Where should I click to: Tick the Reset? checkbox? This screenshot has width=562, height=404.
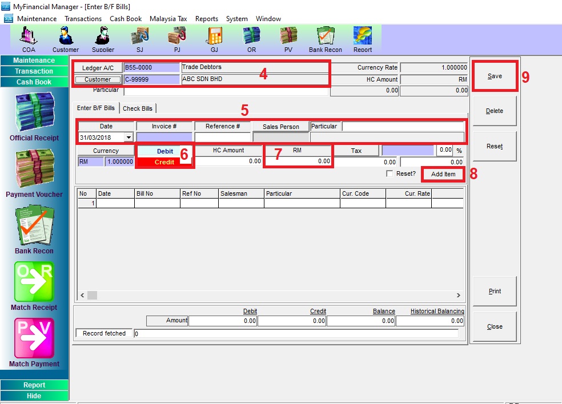click(x=390, y=174)
